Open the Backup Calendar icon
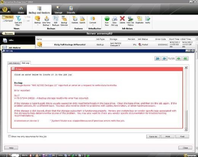 (64, 19)
